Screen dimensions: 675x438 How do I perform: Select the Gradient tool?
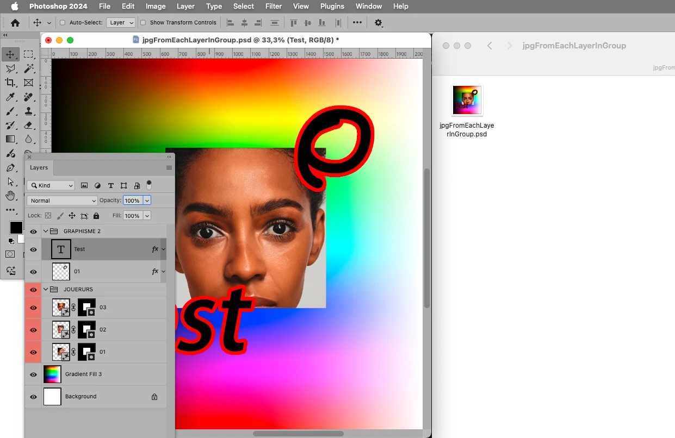click(10, 139)
